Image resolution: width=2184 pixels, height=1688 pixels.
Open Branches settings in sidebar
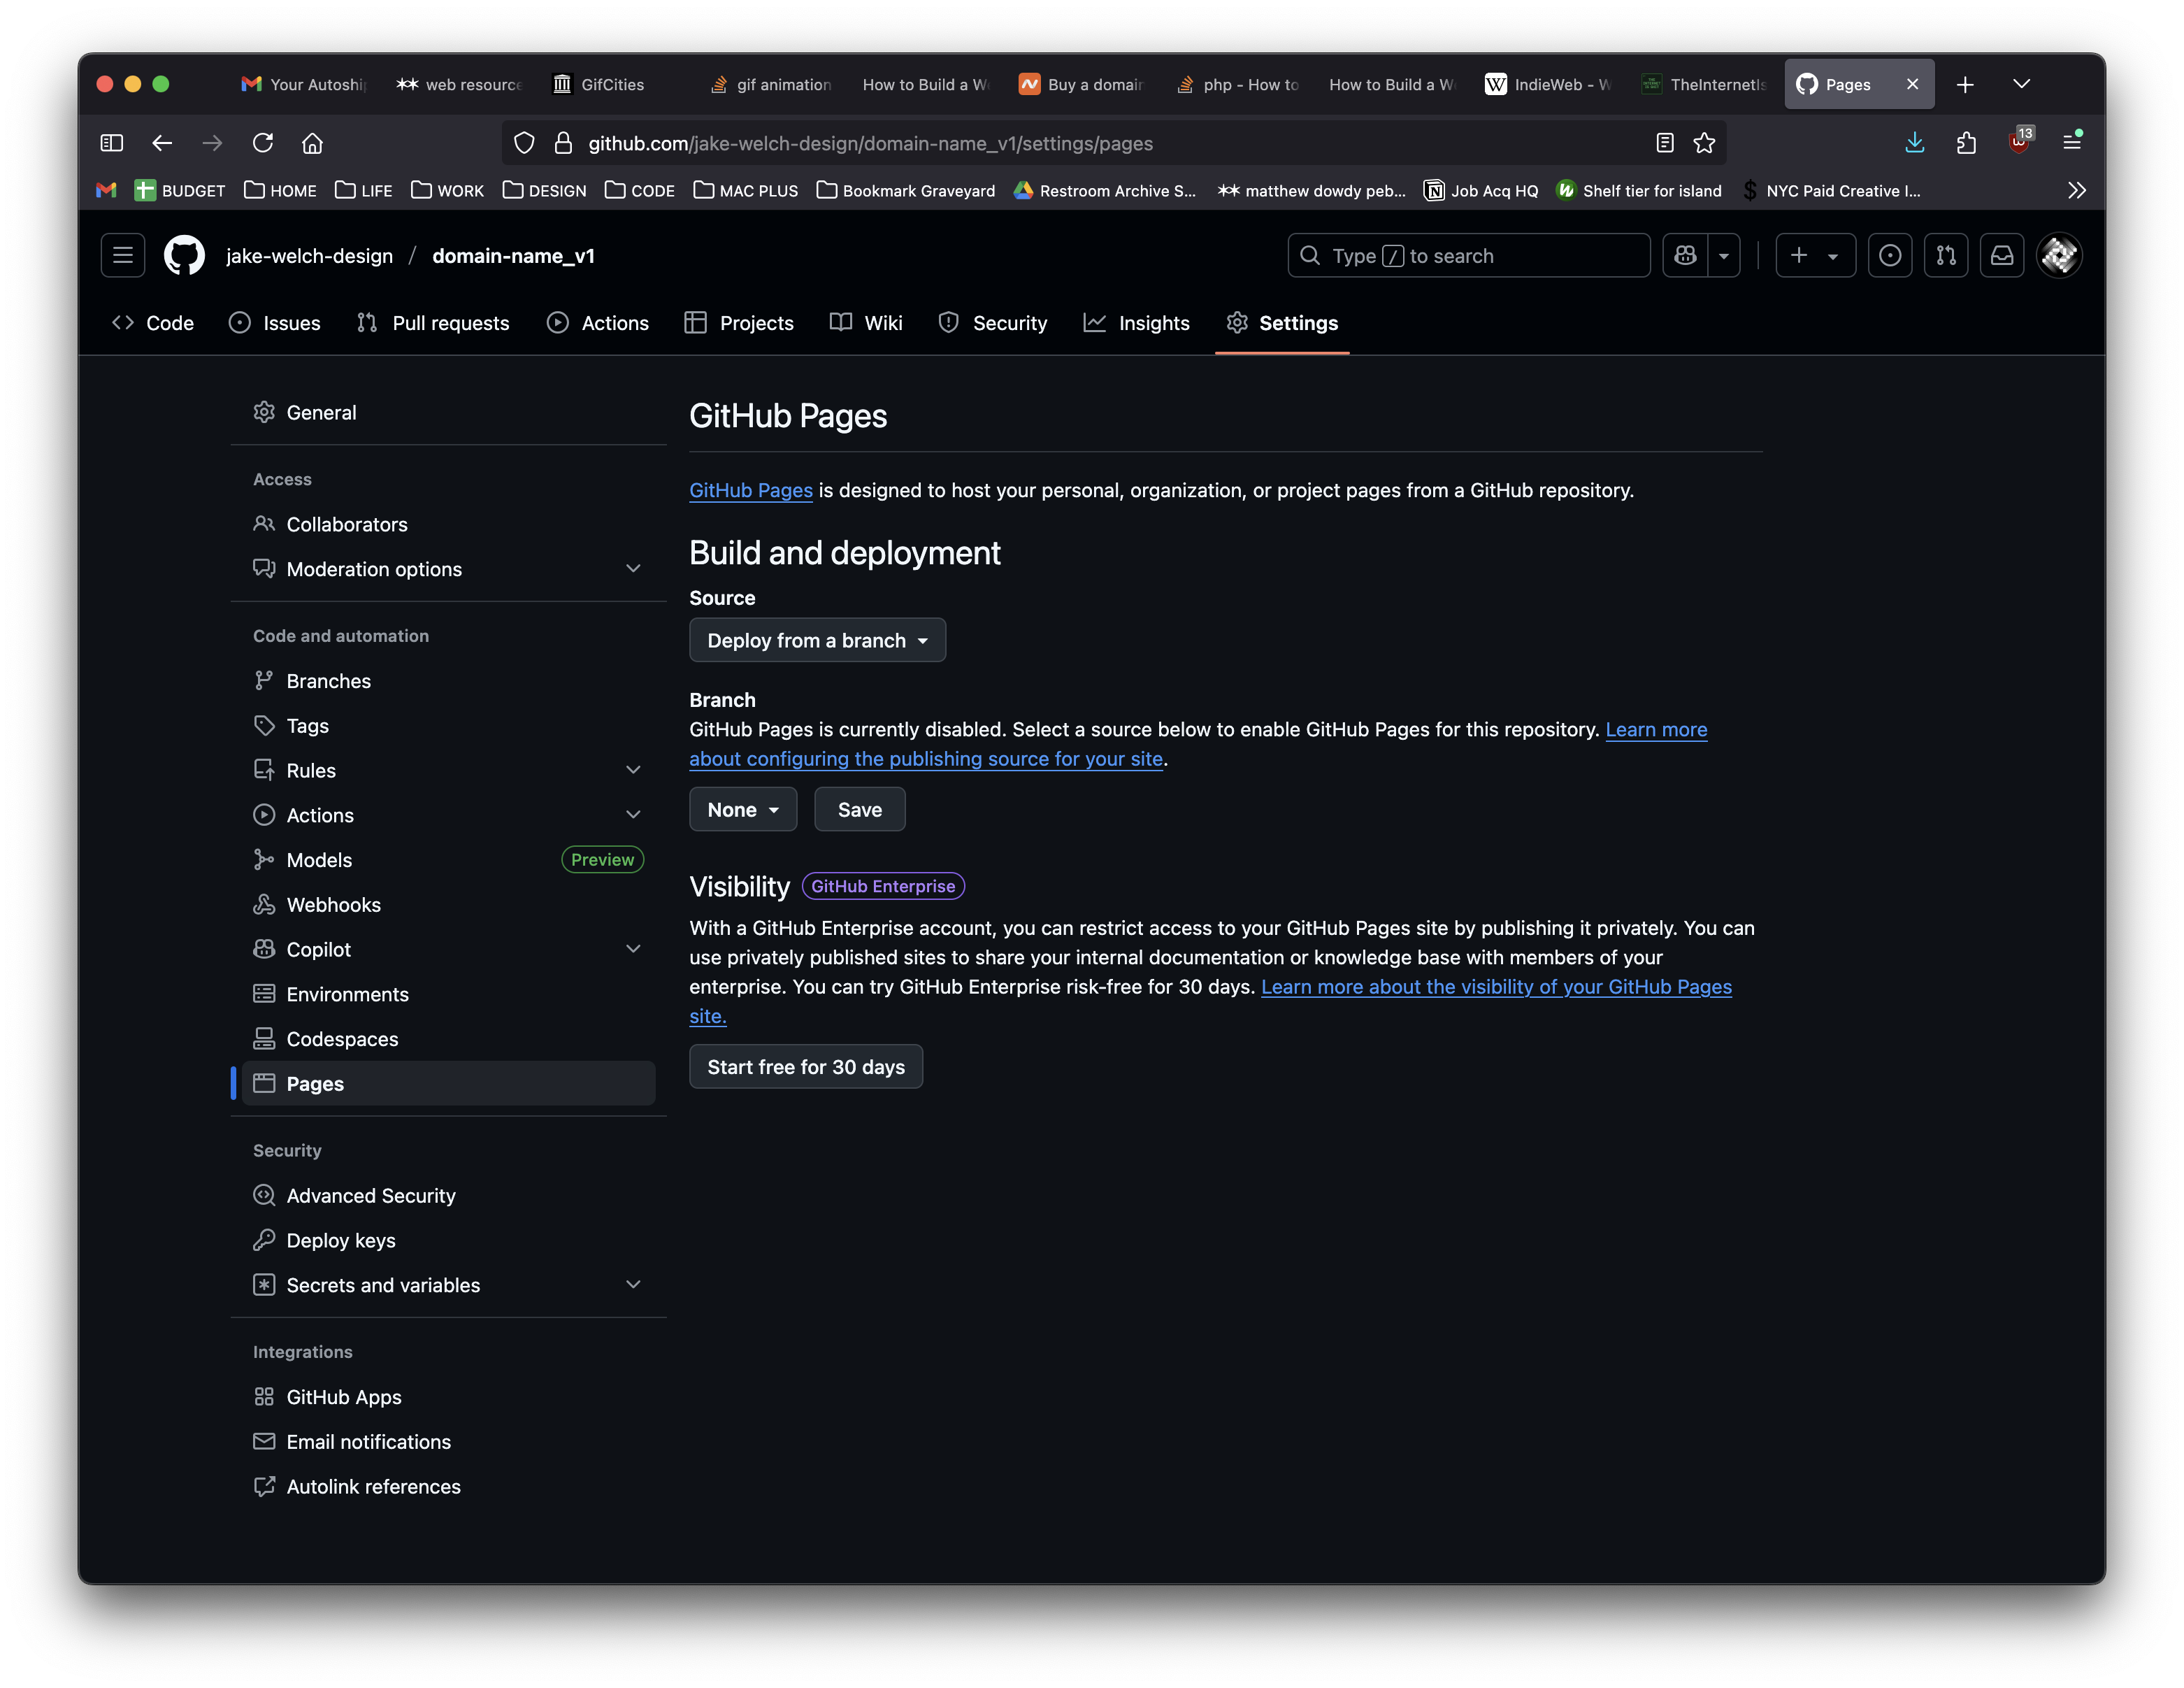pyautogui.click(x=448, y=681)
